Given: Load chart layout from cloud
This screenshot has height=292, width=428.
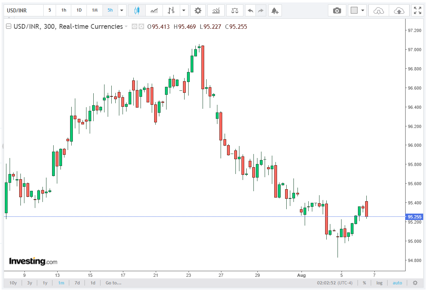Looking at the screenshot, I should (379, 11).
